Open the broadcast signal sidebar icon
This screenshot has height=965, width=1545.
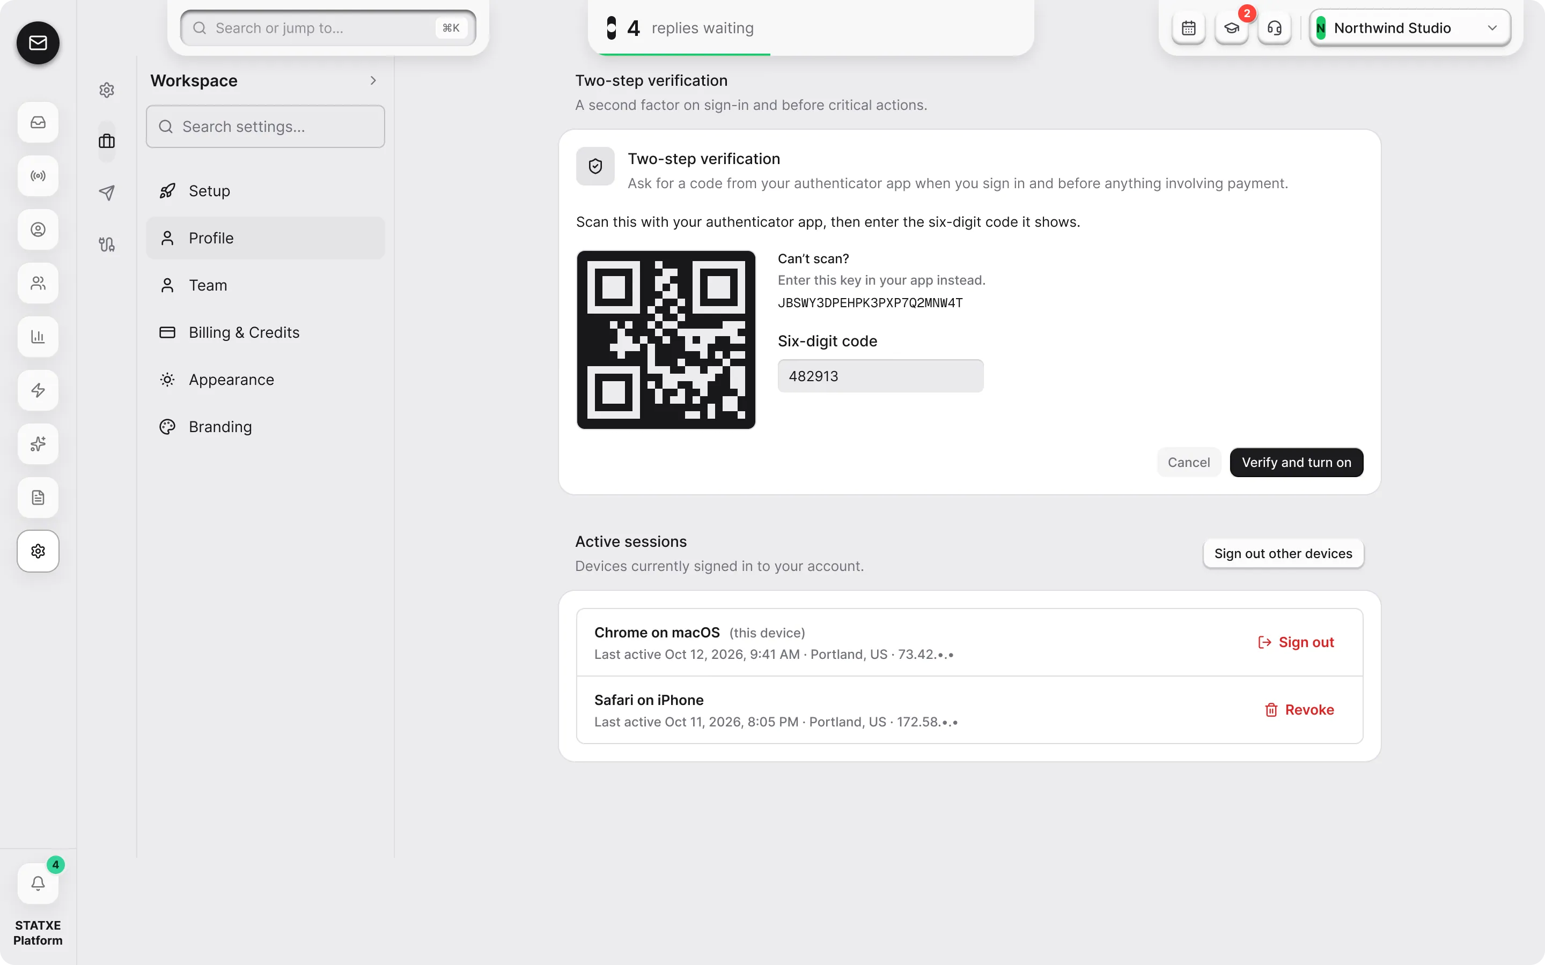coord(38,175)
